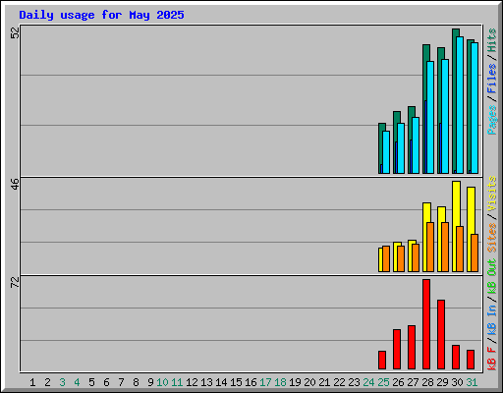Click the orange sites bar for day 29
Image resolution: width=503 pixels, height=393 pixels.
point(445,247)
